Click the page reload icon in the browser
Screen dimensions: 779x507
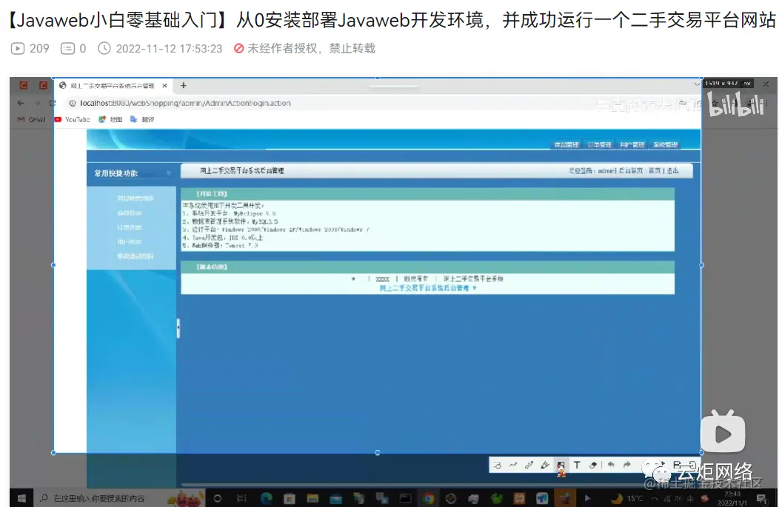tap(54, 103)
